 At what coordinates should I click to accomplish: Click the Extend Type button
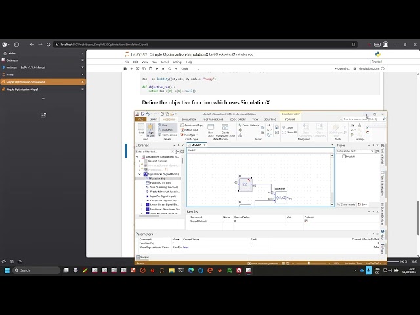point(190,130)
